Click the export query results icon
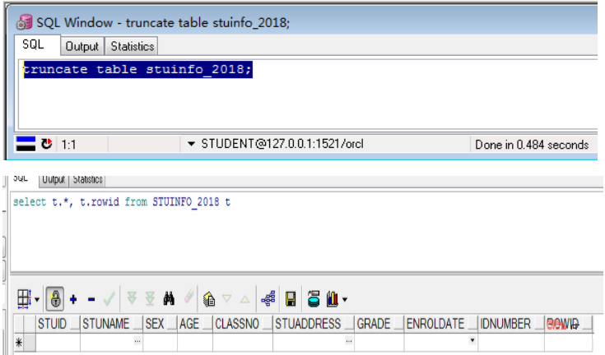Viewport: 605px width, 355px height. tap(313, 297)
